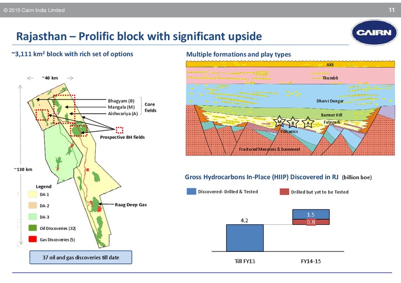
Task: Click the blue 1.5 bar segment
Action: click(311, 214)
